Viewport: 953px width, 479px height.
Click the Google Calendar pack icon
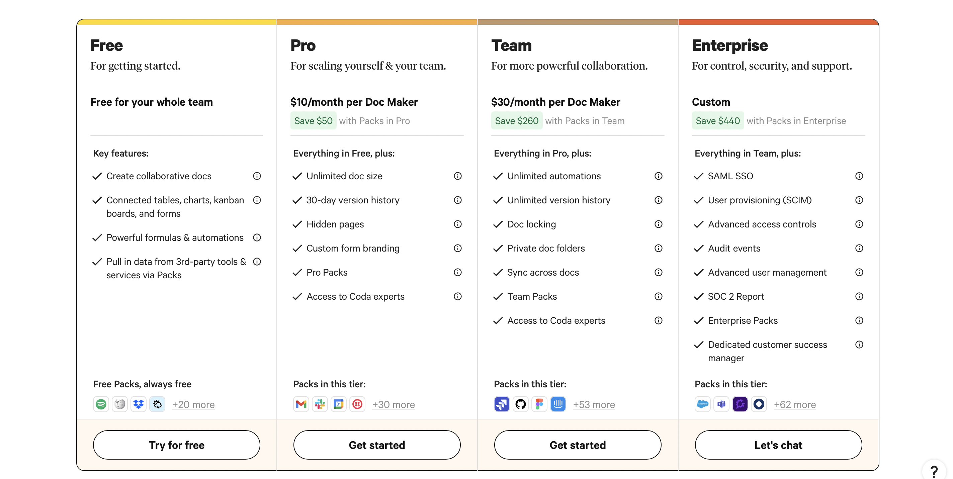point(339,404)
